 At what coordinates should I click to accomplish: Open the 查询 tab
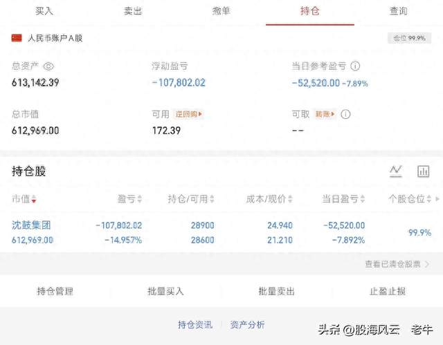pos(399,11)
